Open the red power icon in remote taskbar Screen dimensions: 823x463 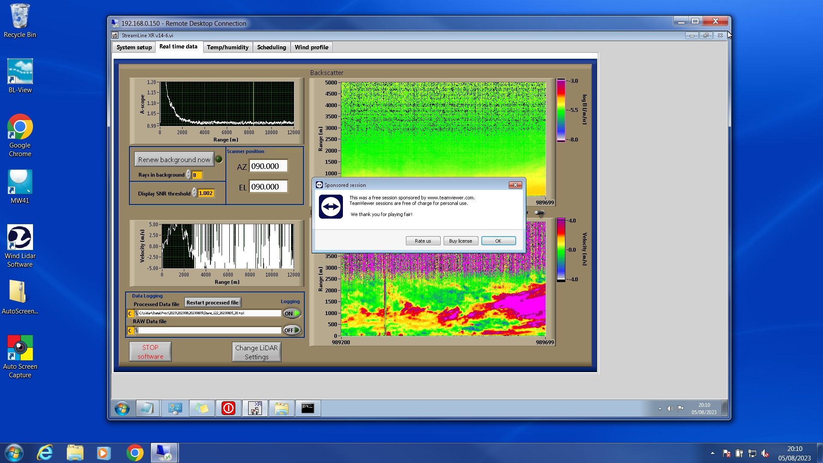[228, 408]
